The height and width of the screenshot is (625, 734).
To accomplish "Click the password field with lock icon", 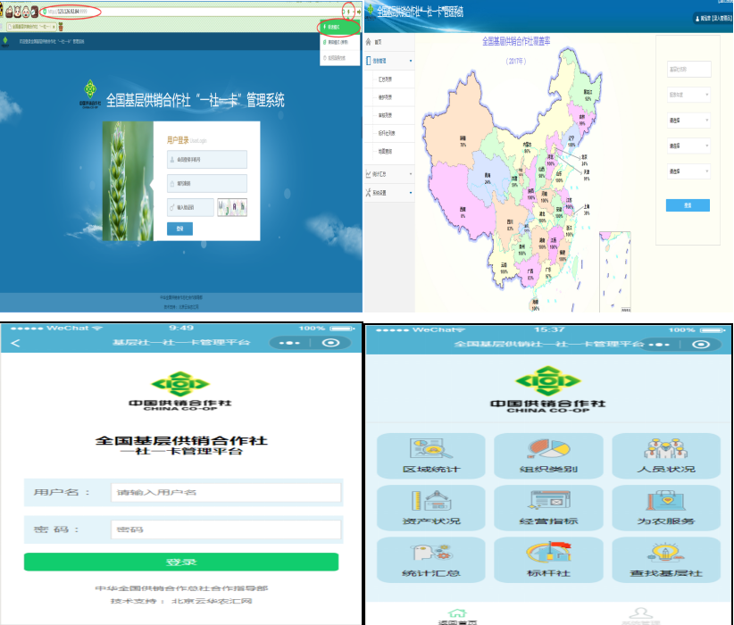I will [207, 184].
